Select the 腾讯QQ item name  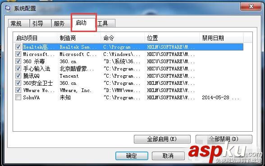(31, 76)
